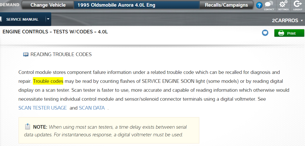Click the green Print button
This screenshot has width=305, height=146.
pos(289,33)
